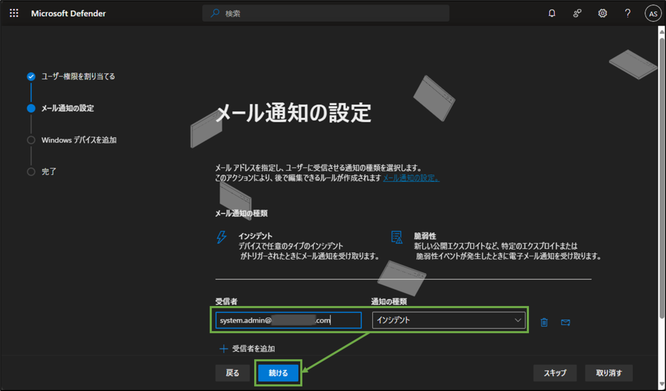
Task: Click the recipient email input field
Action: [x=289, y=320]
